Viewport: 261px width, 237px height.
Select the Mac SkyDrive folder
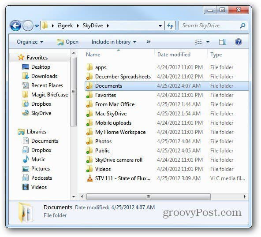pos(167,114)
